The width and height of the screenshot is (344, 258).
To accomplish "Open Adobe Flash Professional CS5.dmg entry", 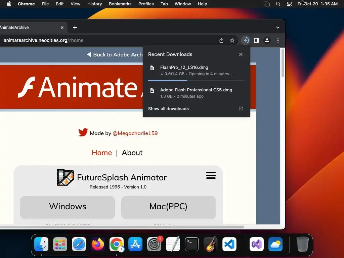I will tap(196, 93).
